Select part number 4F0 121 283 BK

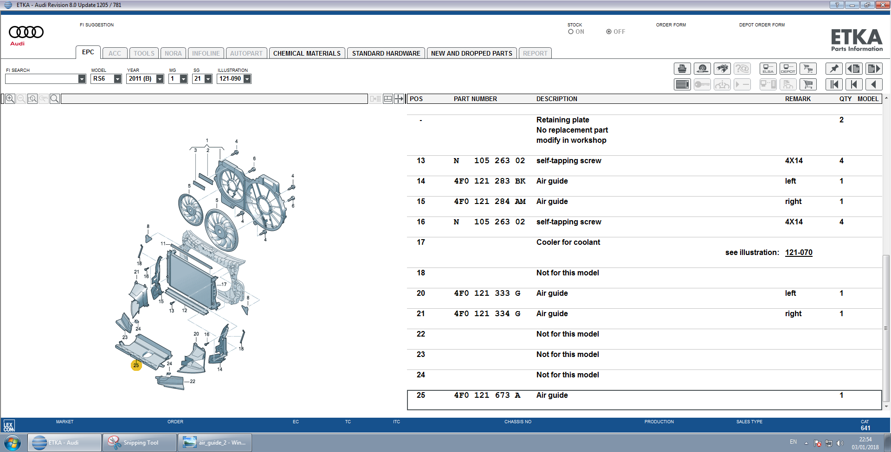490,181
